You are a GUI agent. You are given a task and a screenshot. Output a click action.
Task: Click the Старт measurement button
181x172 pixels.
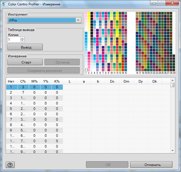[x=25, y=62]
